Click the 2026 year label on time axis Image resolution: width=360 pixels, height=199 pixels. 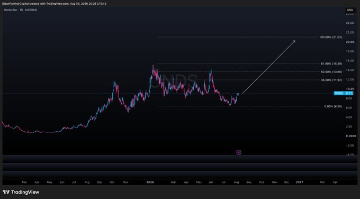[x=150, y=182]
